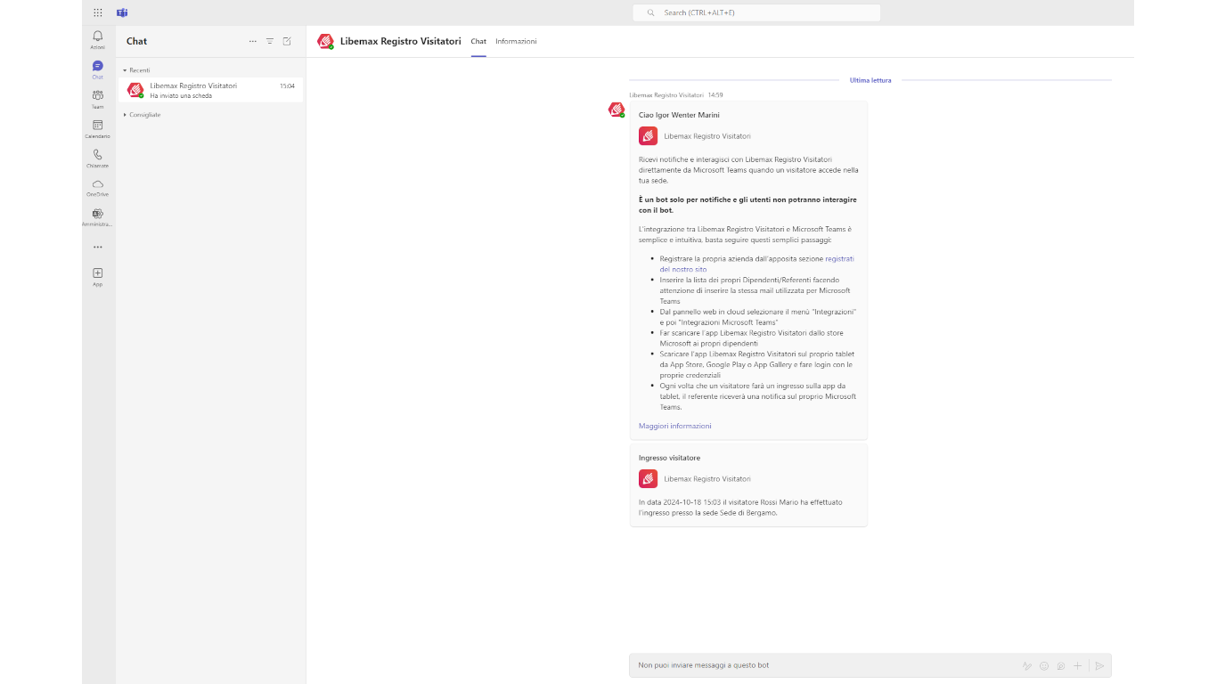The image size is (1217, 684).
Task: Open the Libemax Registro Visitatori conversation
Action: pyautogui.click(x=210, y=90)
